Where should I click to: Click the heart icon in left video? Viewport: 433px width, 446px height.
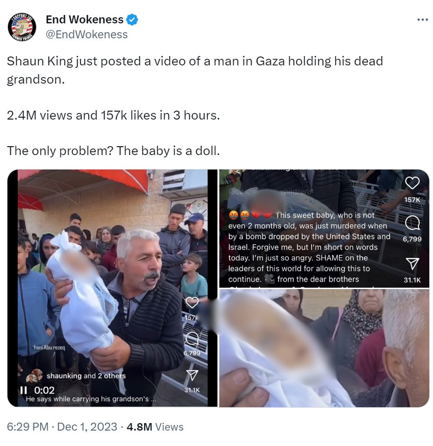coord(192,302)
